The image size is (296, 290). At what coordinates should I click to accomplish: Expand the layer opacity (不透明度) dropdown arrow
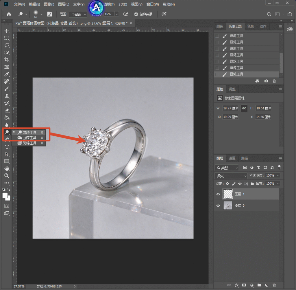pyautogui.click(x=278, y=176)
